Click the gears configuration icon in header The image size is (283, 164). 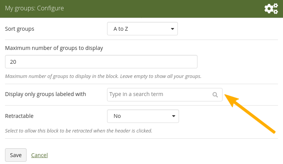tap(271, 8)
